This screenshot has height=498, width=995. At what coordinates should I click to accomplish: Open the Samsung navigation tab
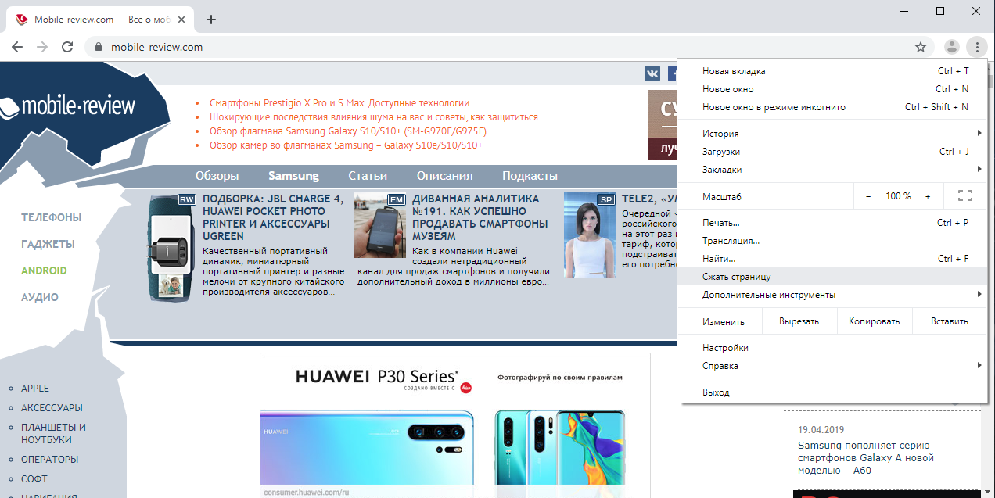coord(293,176)
